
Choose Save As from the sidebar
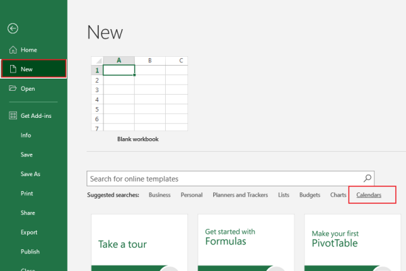30,174
